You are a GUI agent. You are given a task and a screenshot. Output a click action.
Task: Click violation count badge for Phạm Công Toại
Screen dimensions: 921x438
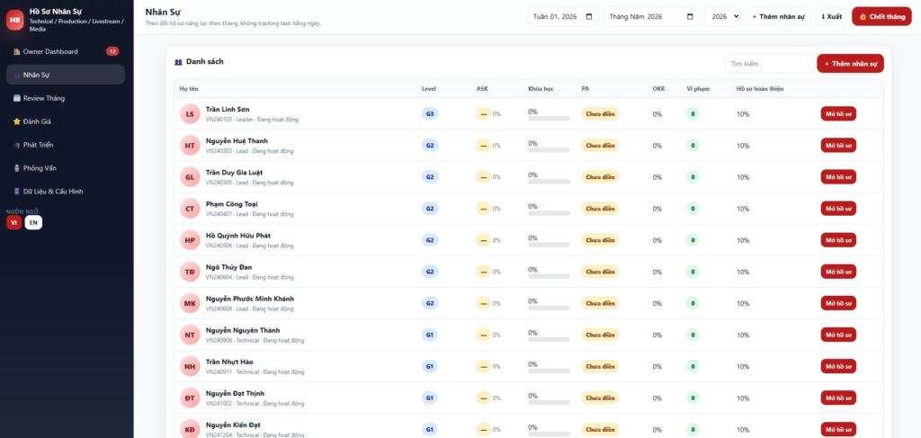(693, 209)
